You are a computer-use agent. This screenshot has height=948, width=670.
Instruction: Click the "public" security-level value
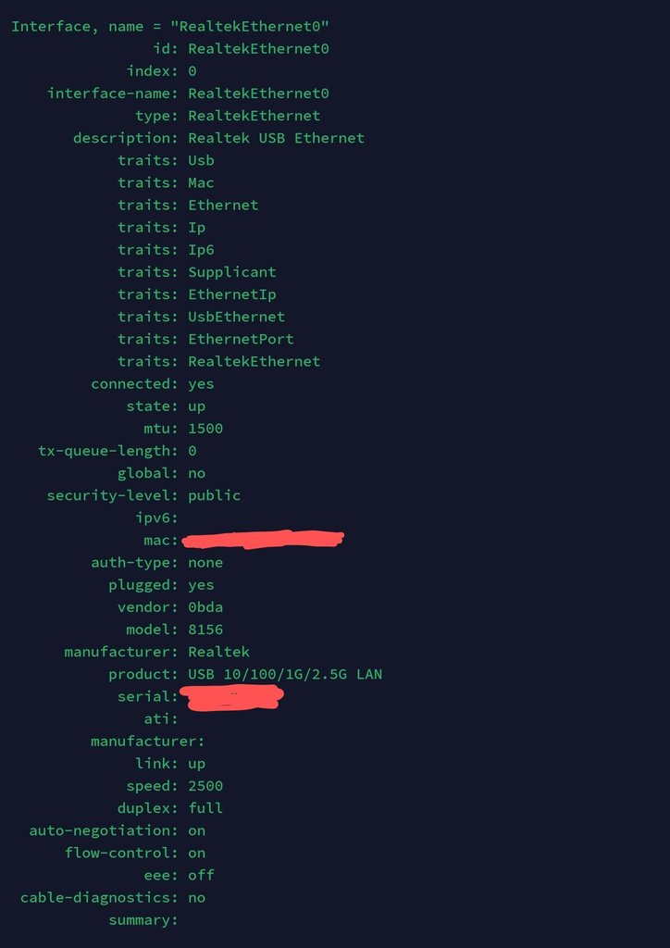214,495
